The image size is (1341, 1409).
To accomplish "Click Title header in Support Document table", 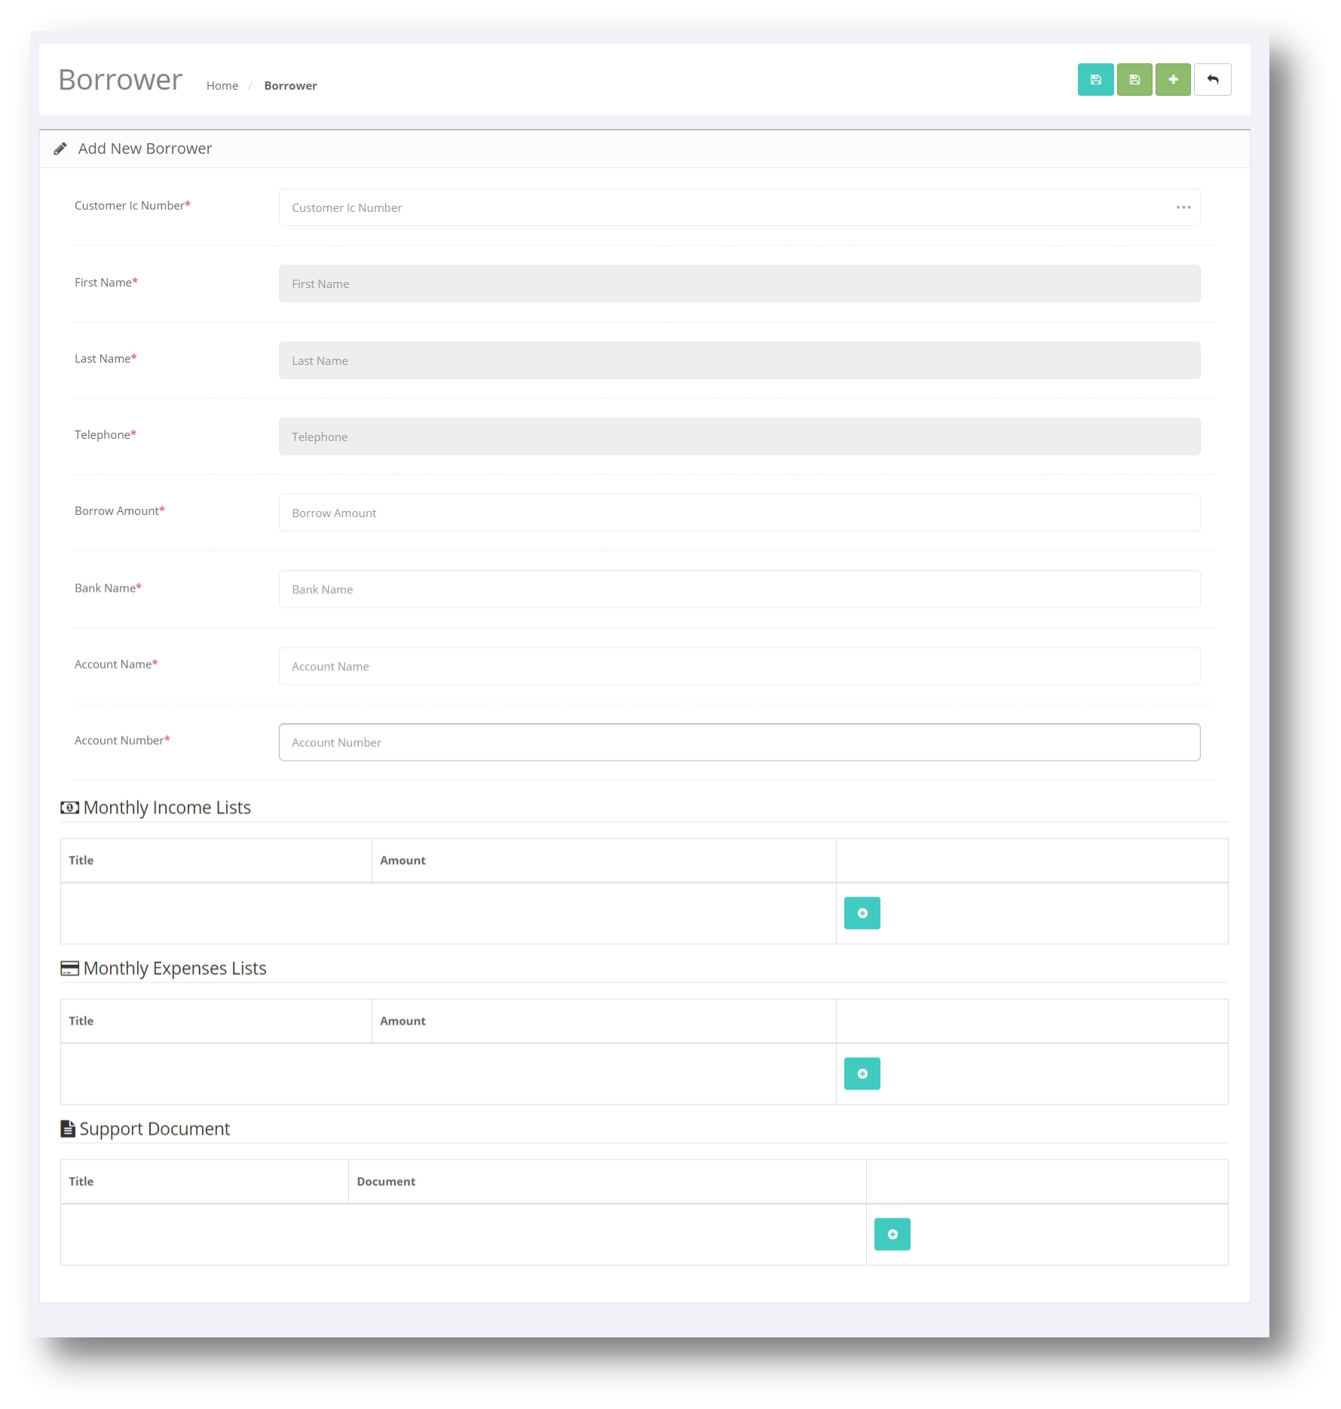I will pyautogui.click(x=81, y=1181).
